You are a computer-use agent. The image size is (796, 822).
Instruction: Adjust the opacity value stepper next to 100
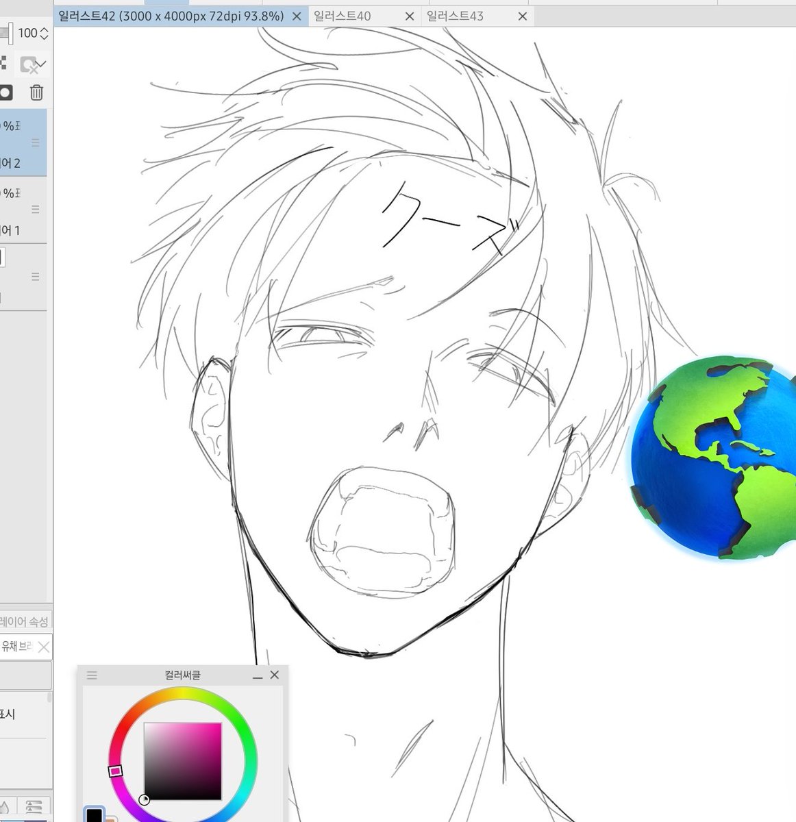(45, 33)
